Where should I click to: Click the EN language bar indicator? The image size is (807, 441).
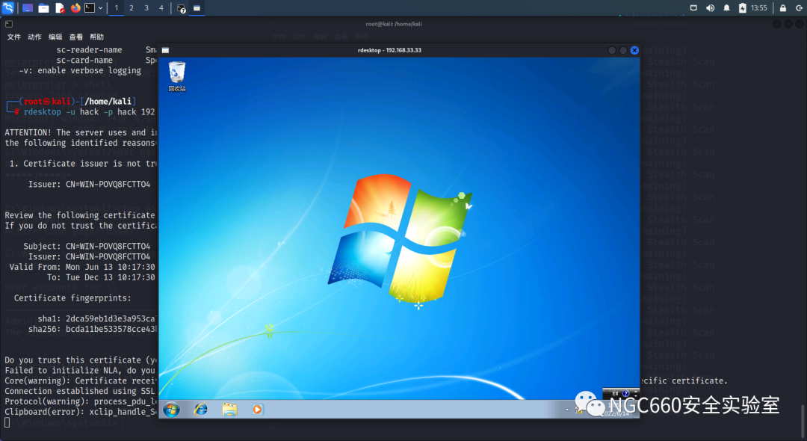pos(615,394)
